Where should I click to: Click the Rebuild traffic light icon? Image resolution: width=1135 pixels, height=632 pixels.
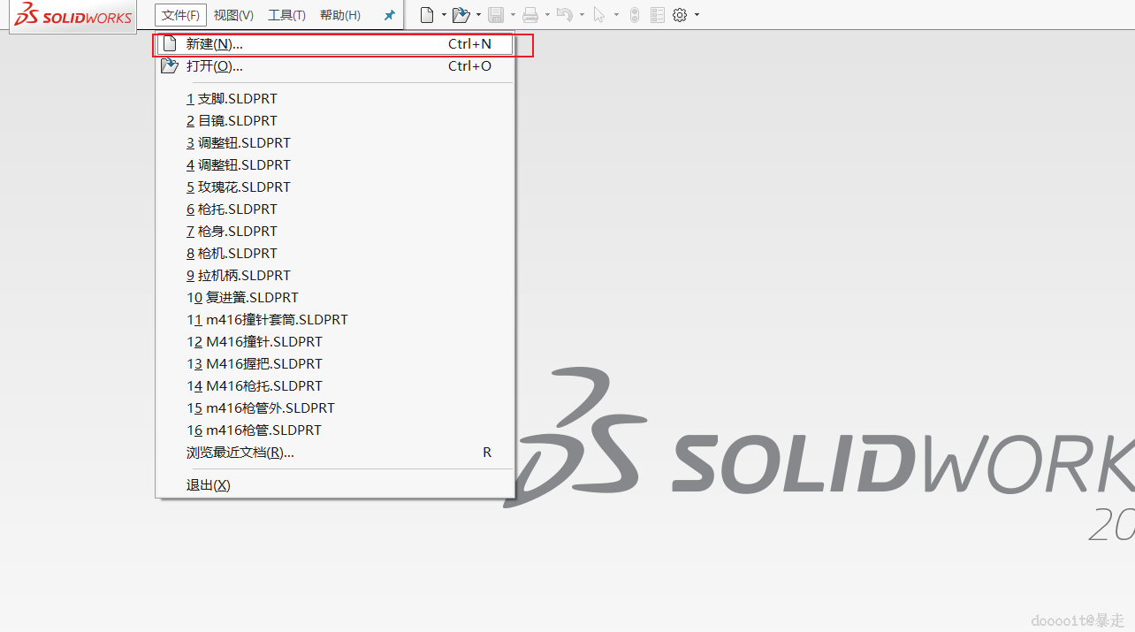[x=635, y=15]
